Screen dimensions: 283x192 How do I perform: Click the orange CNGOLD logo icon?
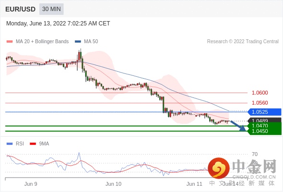click(219, 168)
